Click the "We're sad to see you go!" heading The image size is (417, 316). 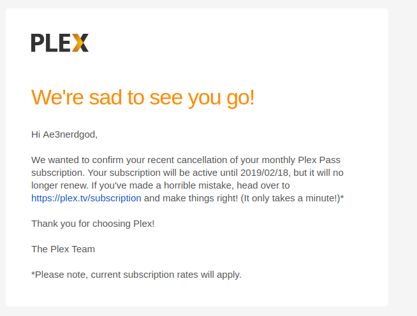[x=143, y=98]
